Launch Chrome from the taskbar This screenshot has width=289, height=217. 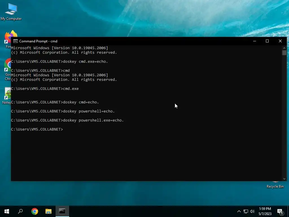(x=35, y=211)
